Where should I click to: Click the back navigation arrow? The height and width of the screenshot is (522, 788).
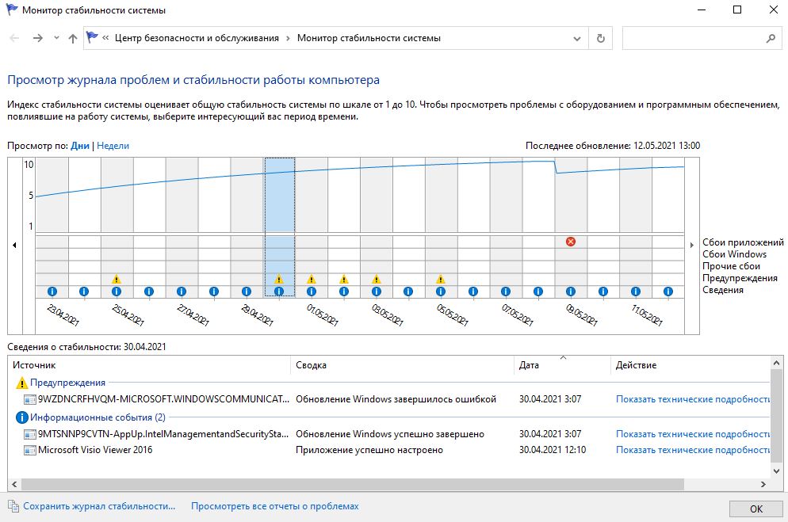(x=13, y=37)
